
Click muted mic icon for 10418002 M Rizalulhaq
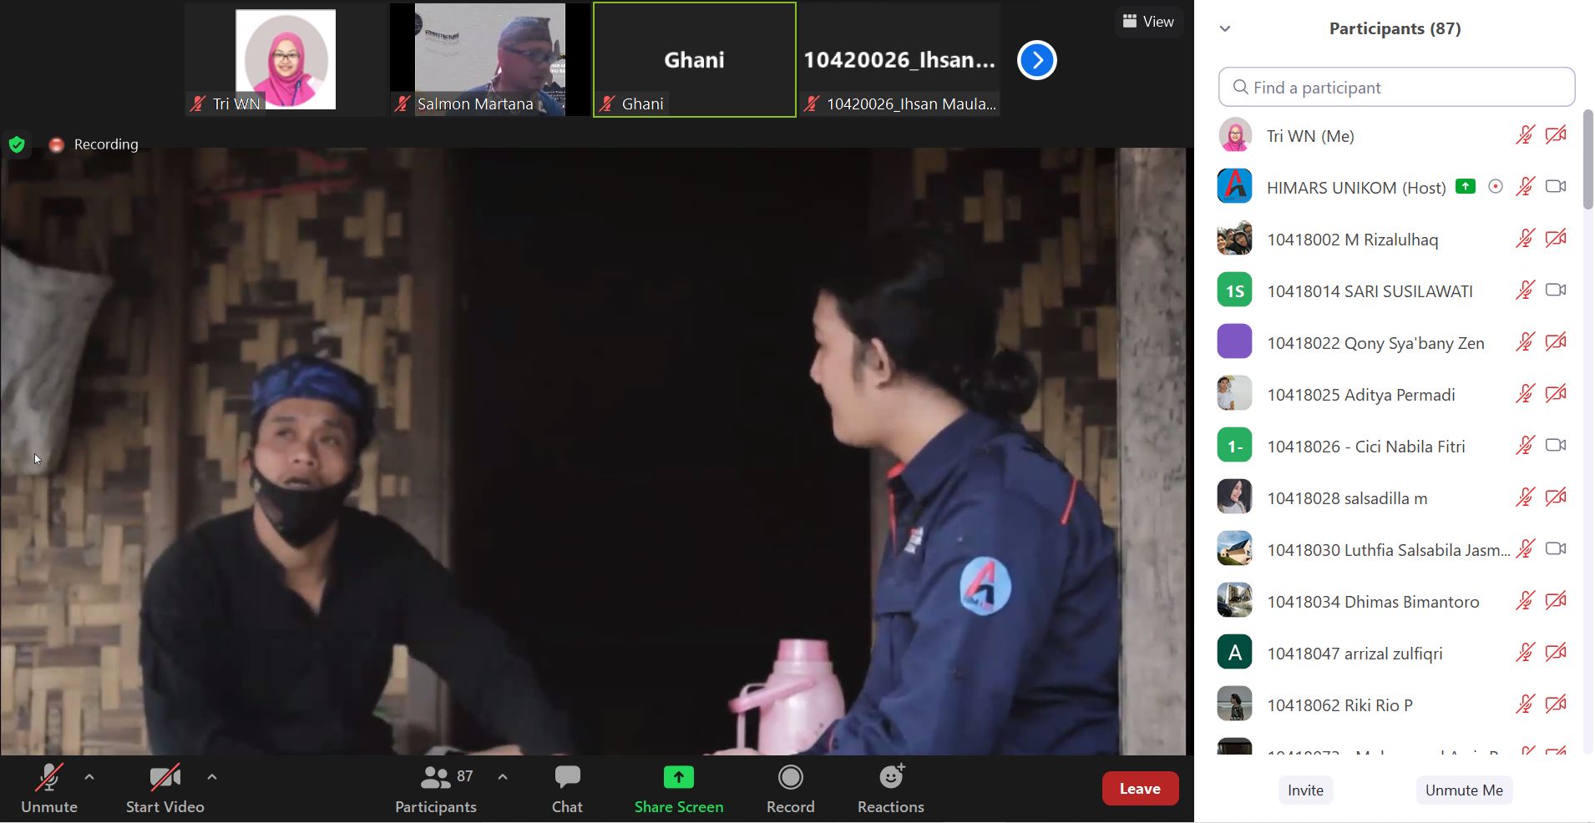point(1525,239)
